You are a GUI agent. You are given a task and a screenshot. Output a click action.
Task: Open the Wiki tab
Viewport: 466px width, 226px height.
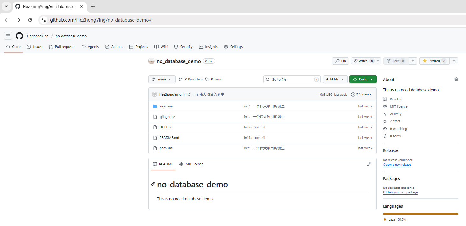pos(161,47)
